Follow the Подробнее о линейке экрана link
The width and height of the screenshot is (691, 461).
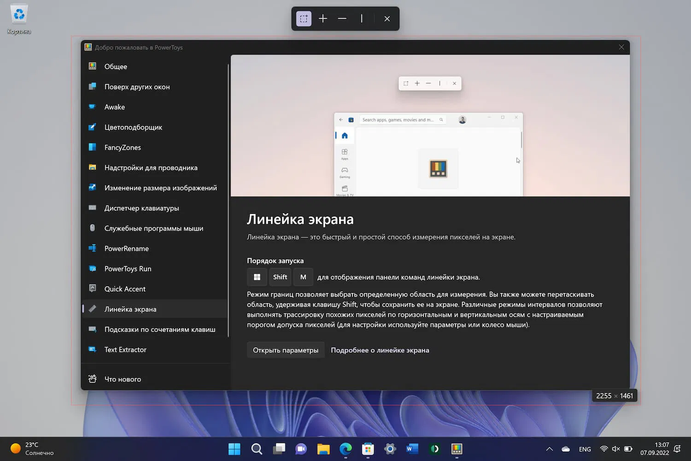(380, 350)
